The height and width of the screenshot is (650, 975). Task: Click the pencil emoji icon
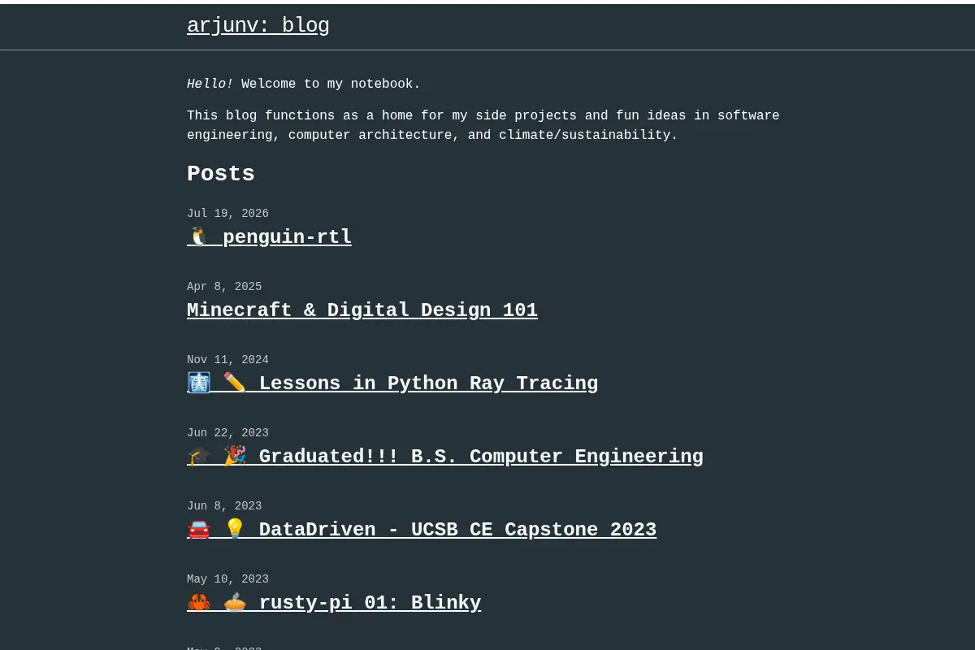coord(235,383)
